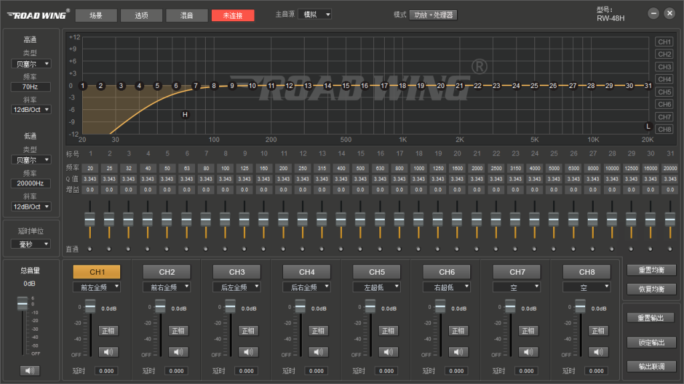
Task: Open high-pass slope 12dB/Oct dropdown
Action: pos(31,109)
